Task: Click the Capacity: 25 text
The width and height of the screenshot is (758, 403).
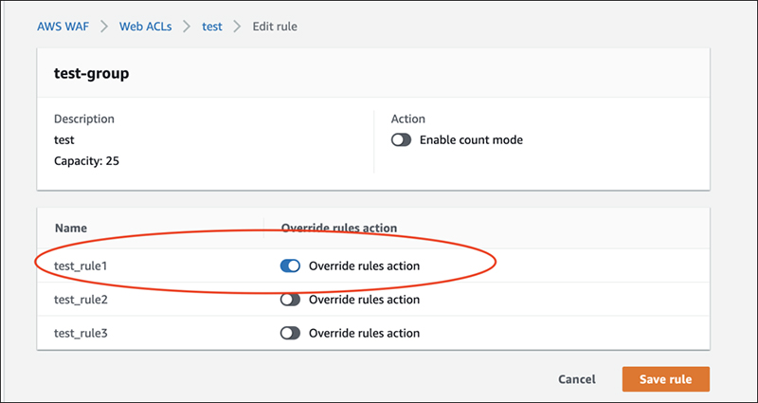Action: 87,160
